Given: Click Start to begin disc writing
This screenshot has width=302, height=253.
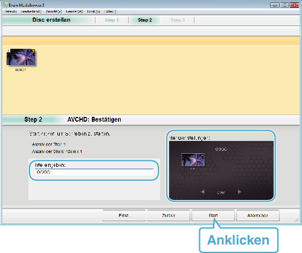Looking at the screenshot, I should pyautogui.click(x=213, y=216).
